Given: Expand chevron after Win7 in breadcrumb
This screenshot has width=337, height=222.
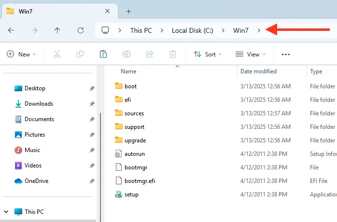Looking at the screenshot, I should [259, 30].
